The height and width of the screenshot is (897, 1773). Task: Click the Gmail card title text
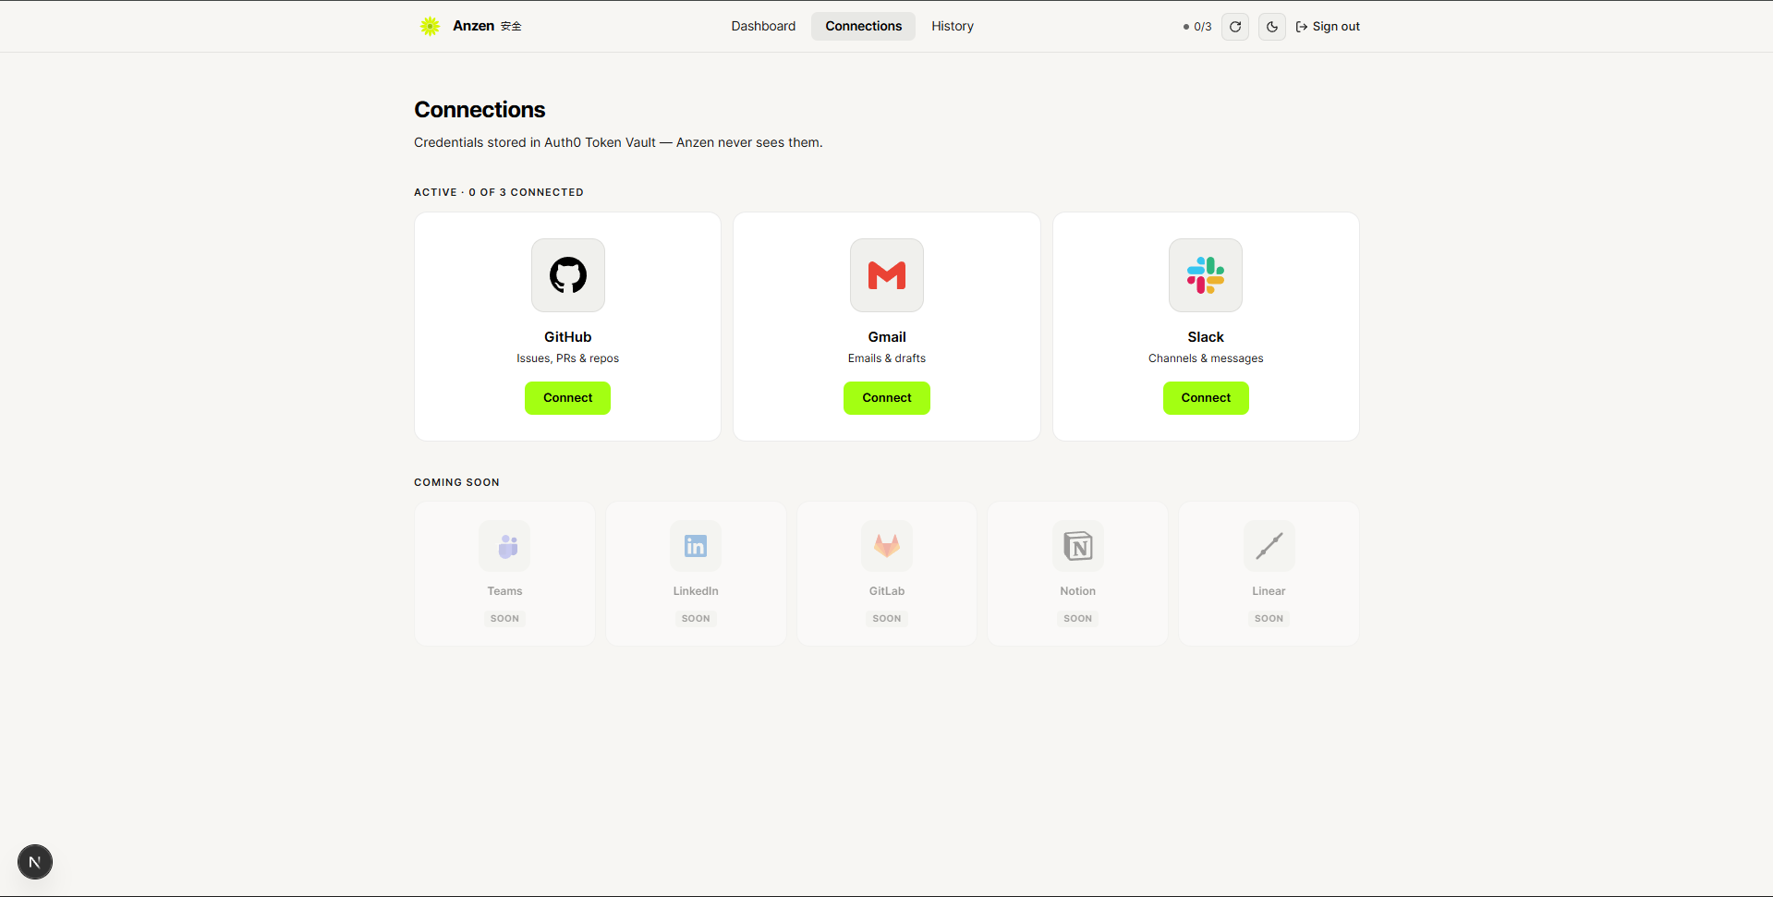coord(887,337)
